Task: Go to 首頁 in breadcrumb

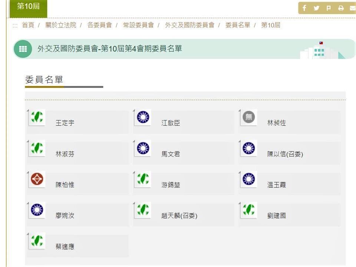Action: (28, 25)
